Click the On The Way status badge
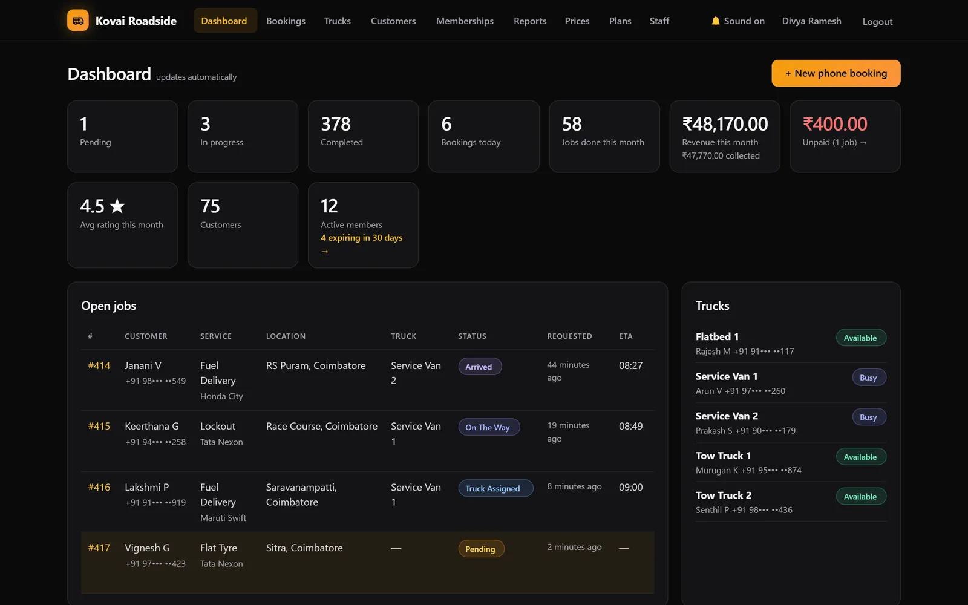Image resolution: width=968 pixels, height=605 pixels. (488, 427)
